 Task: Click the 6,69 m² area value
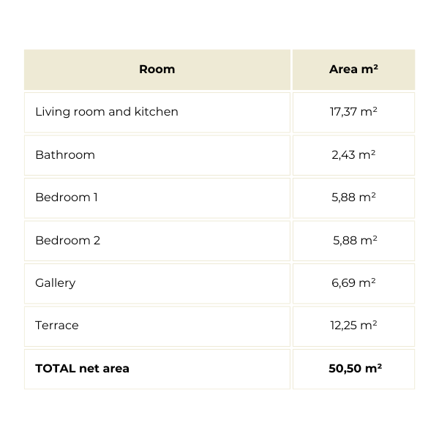point(353,282)
